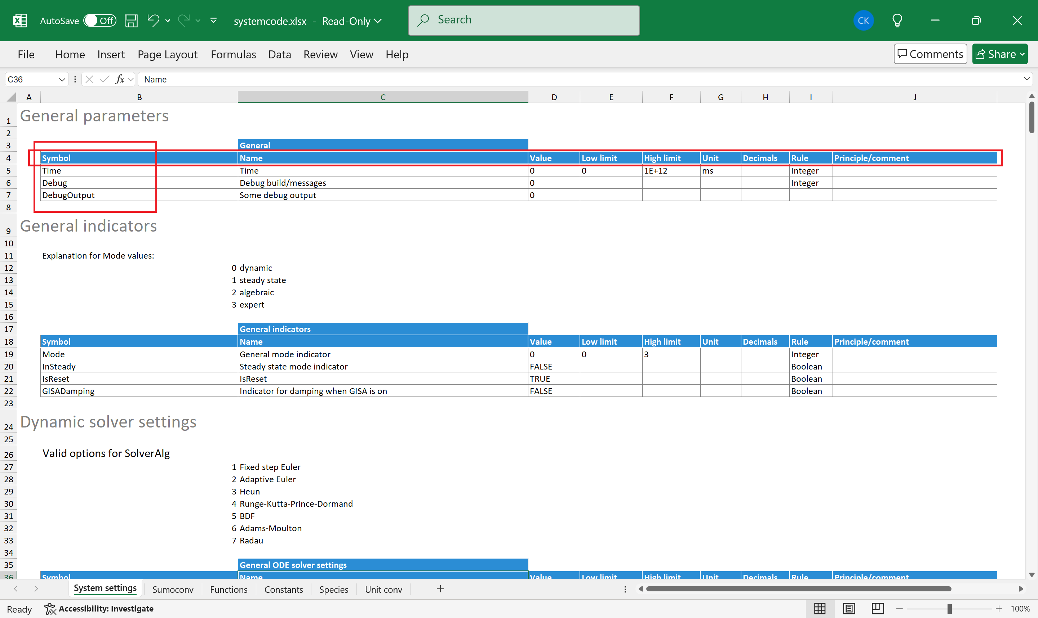Image resolution: width=1038 pixels, height=618 pixels.
Task: Click the horizontal scroll right arrow
Action: tap(1021, 589)
